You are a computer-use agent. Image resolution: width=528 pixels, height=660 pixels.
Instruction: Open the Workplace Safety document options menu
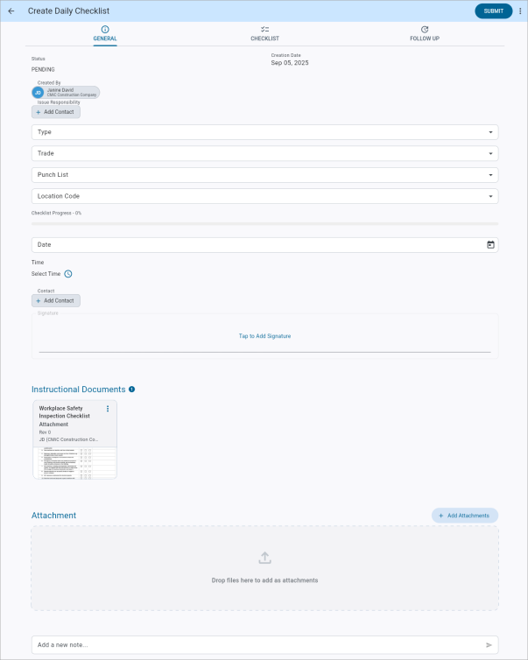coord(108,409)
